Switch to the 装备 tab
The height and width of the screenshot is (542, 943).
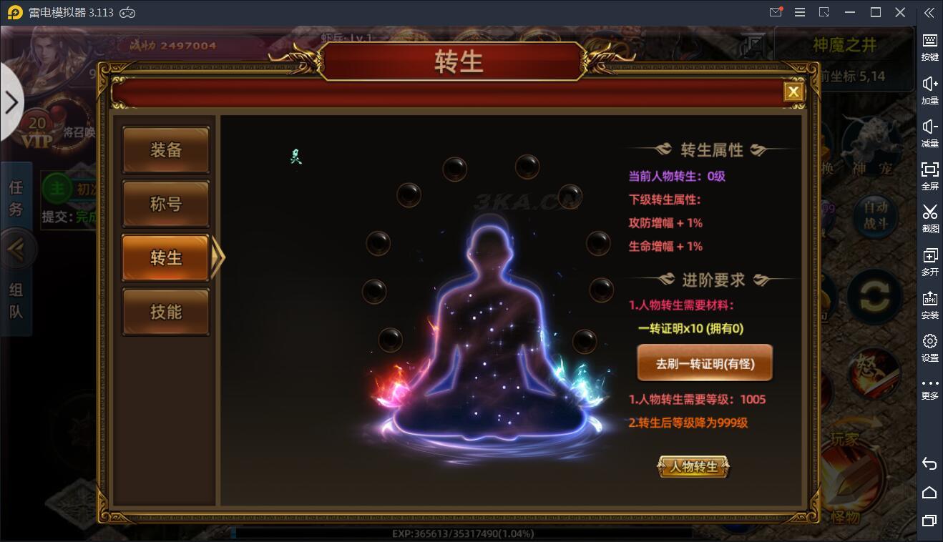coord(166,150)
